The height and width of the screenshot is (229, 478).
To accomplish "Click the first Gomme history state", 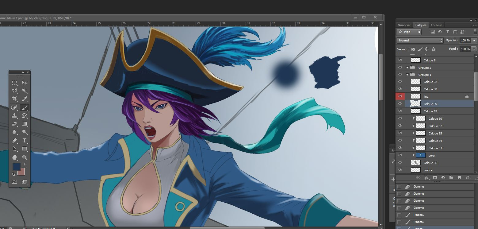I will click(x=419, y=187).
